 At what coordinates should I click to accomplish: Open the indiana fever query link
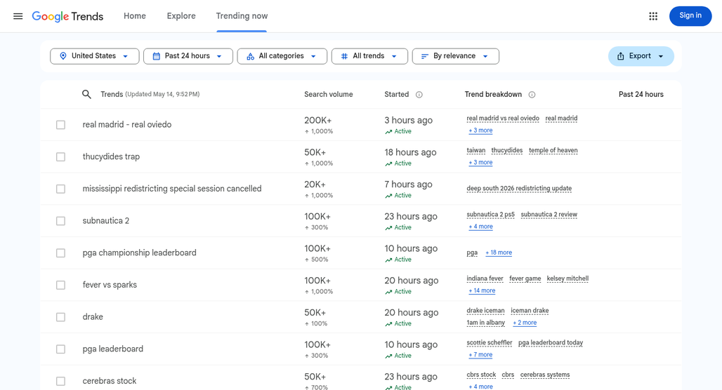[485, 278]
